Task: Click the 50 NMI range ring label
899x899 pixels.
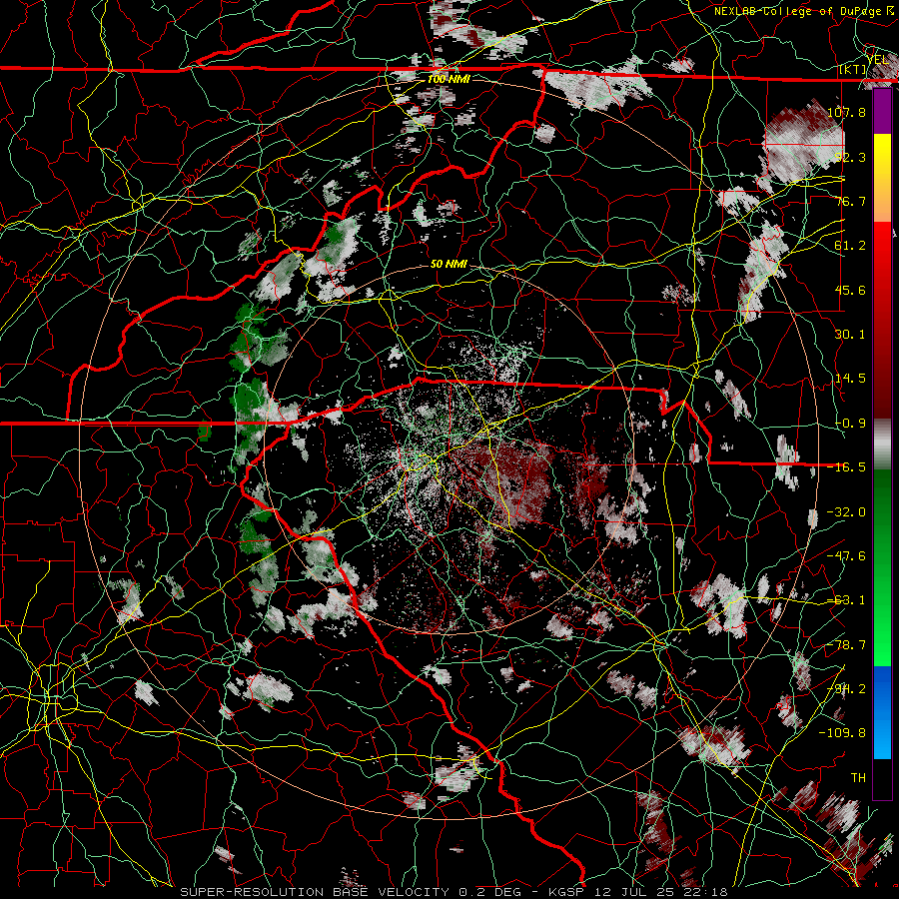Action: click(449, 265)
